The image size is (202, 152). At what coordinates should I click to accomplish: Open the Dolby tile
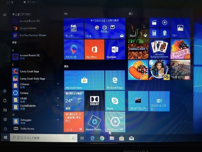click(94, 101)
